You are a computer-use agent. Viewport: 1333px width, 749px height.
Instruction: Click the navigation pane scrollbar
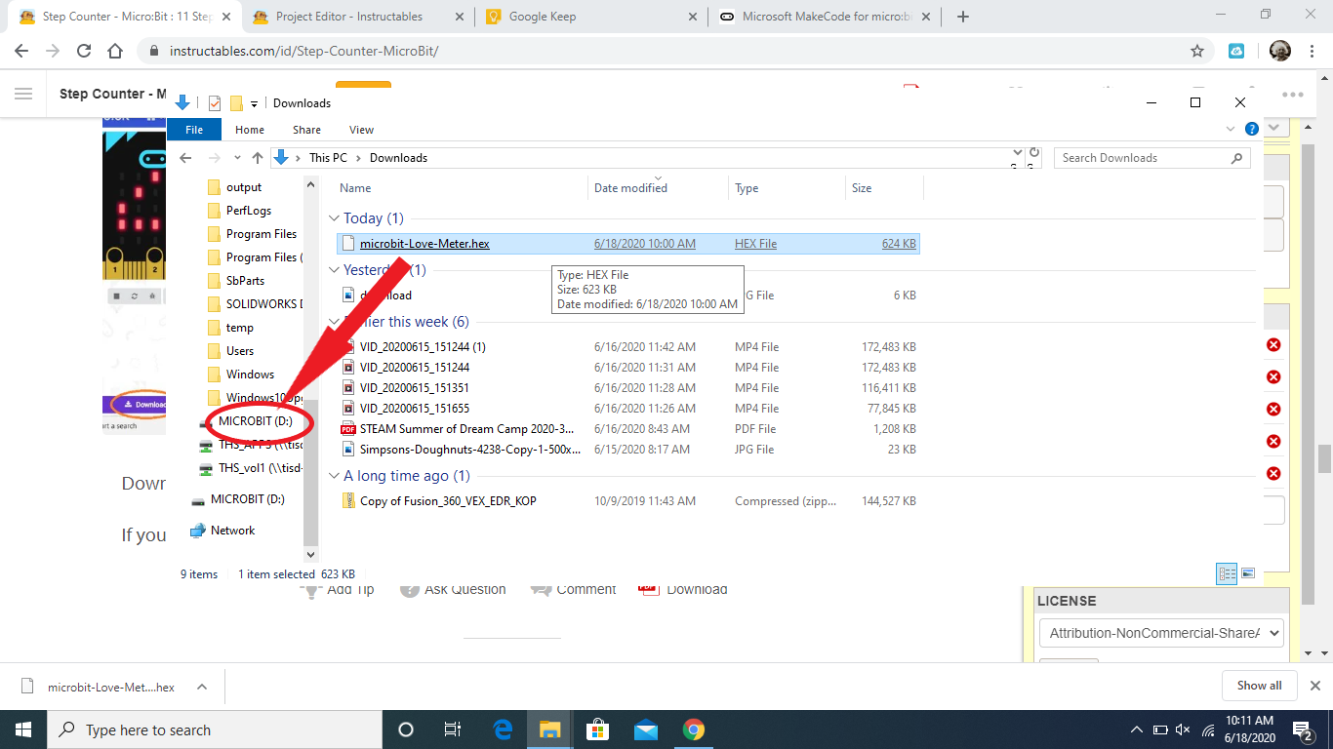coord(311,472)
